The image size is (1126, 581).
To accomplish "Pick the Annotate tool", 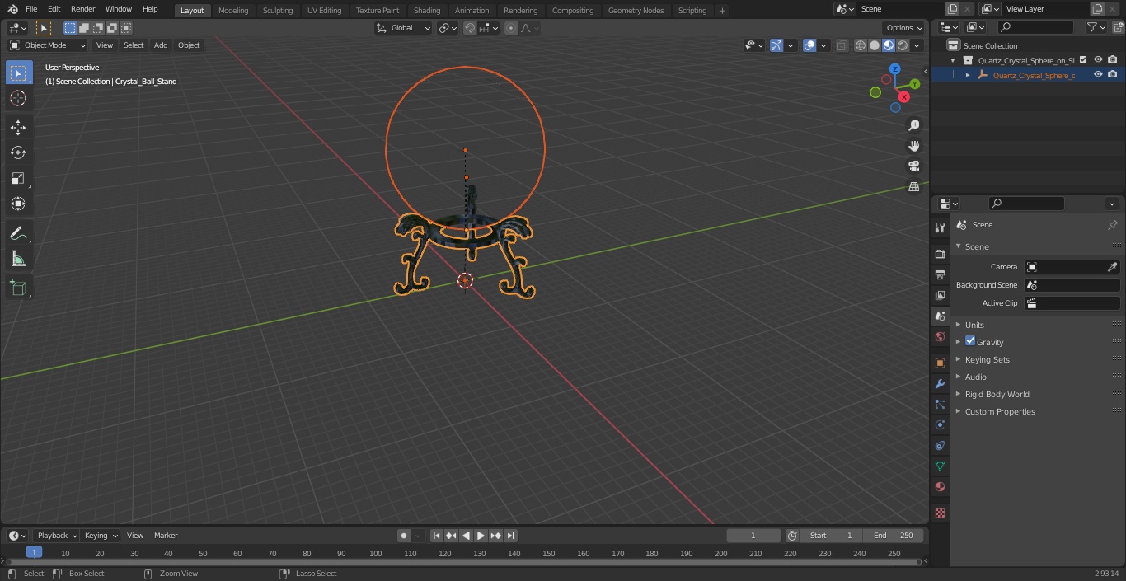I will click(18, 234).
